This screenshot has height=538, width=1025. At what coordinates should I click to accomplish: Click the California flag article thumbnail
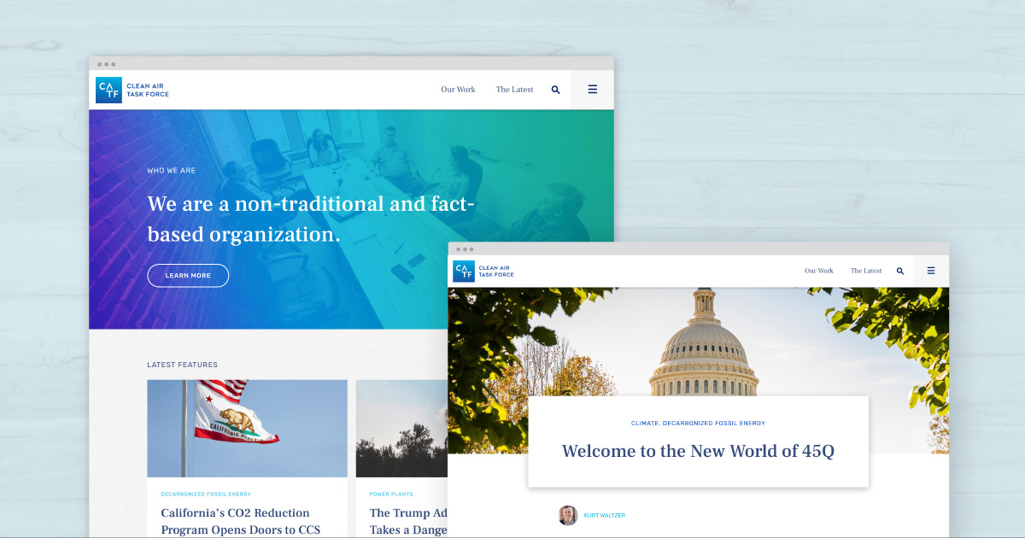(x=247, y=428)
